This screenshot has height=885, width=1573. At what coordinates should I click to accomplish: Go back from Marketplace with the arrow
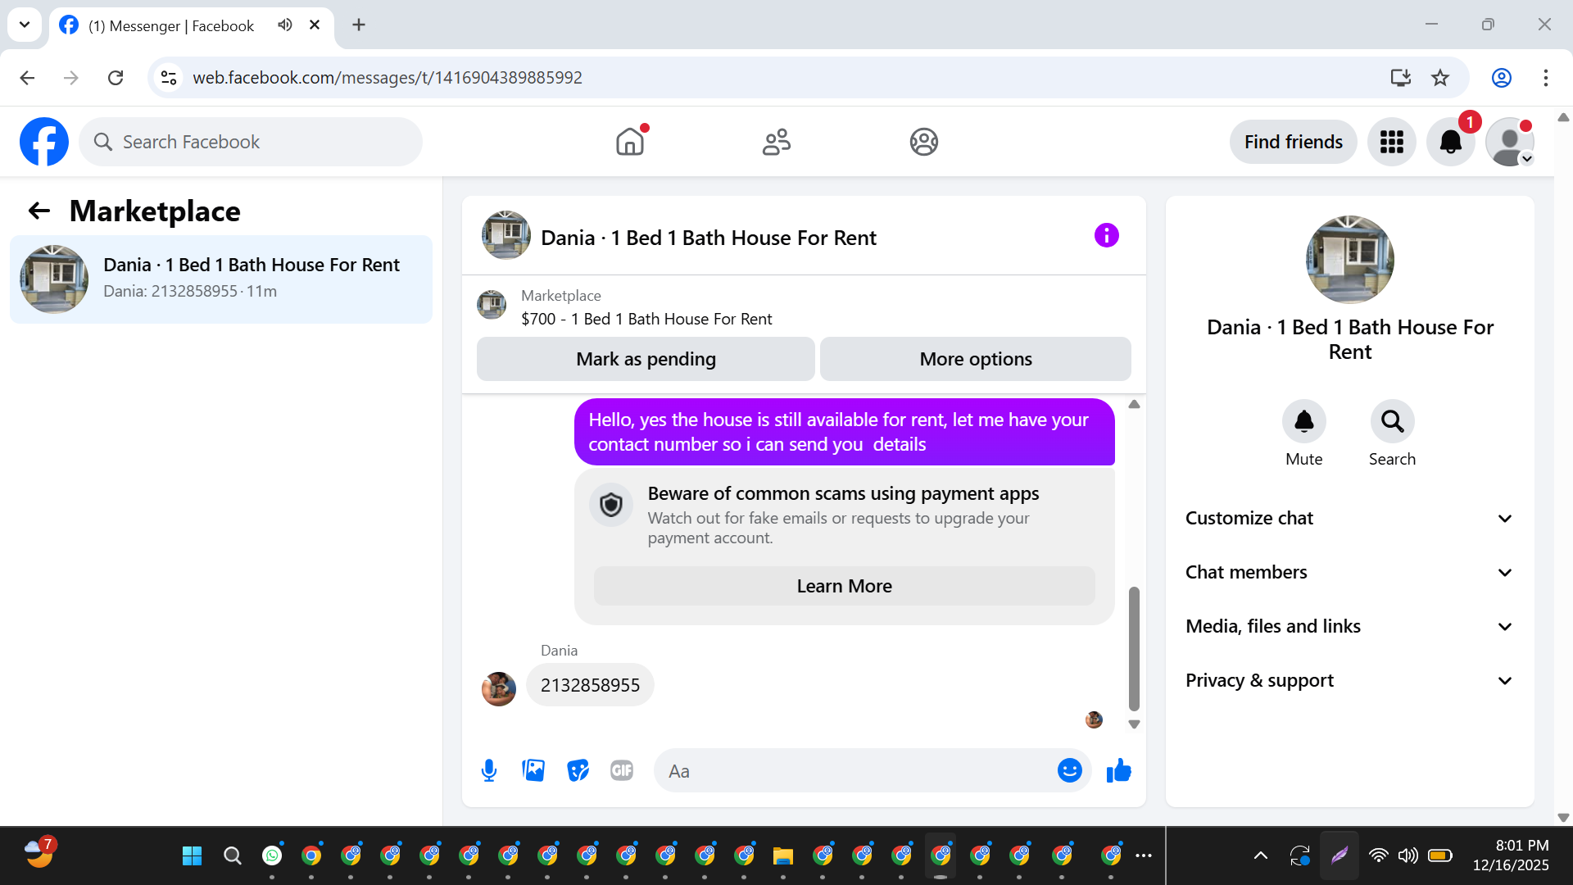point(39,211)
